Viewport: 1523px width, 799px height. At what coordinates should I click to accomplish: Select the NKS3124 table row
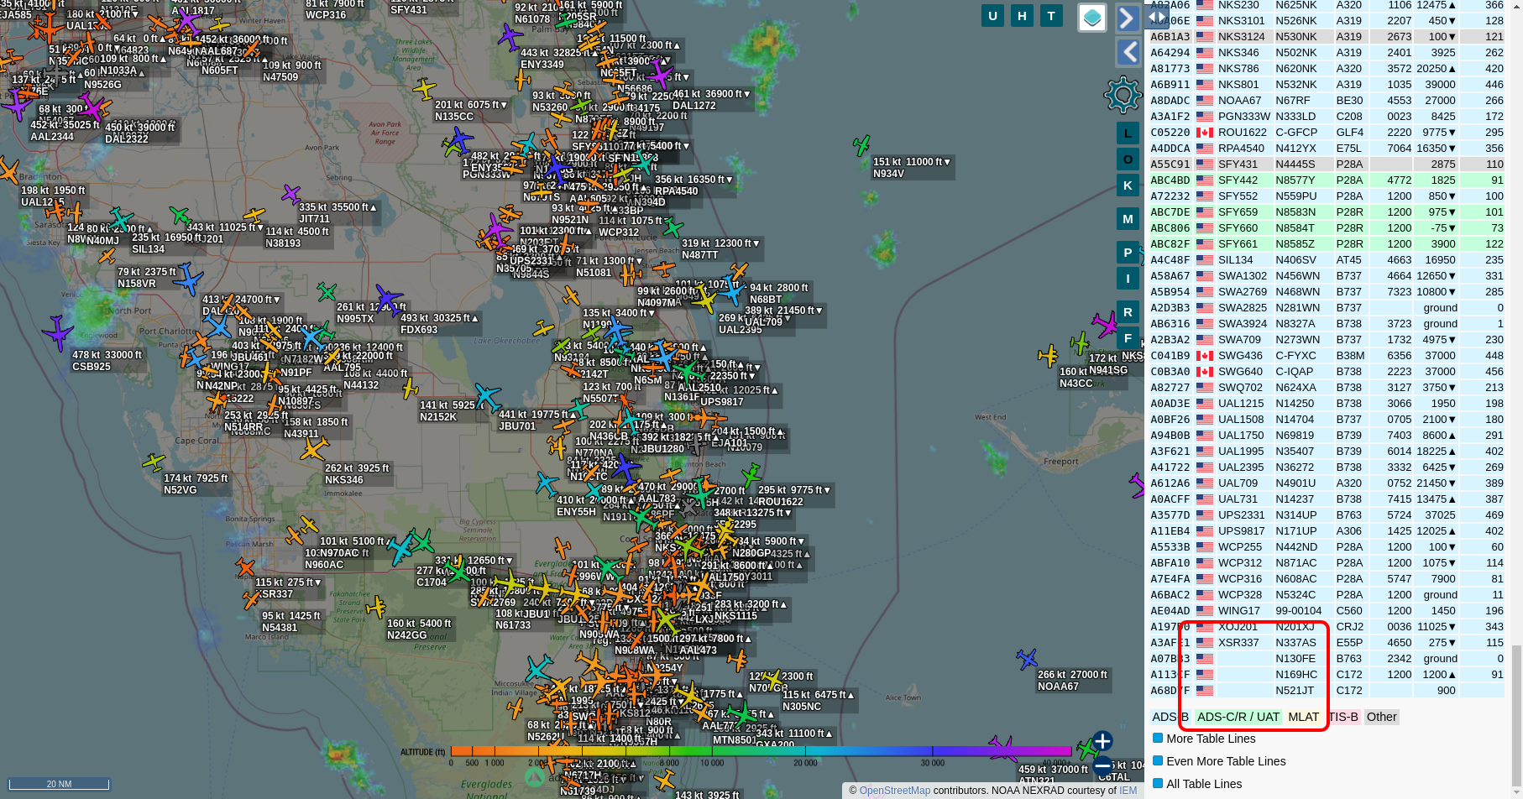pos(1327,37)
